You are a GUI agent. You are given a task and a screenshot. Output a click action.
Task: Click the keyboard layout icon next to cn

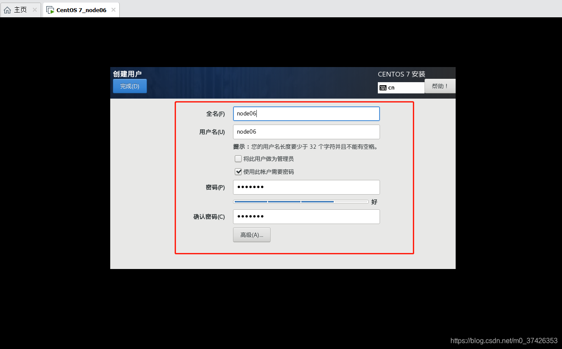click(x=383, y=88)
